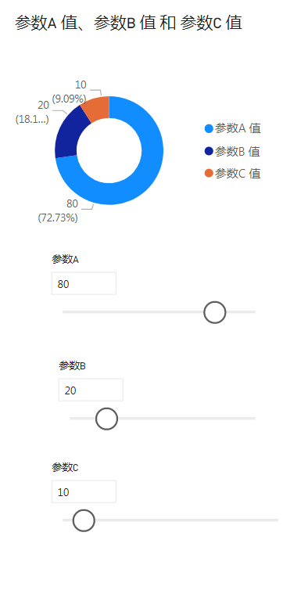This screenshot has width=308, height=608.
Task: Click the 参数C 值 legend orange dot
Action: pyautogui.click(x=209, y=173)
